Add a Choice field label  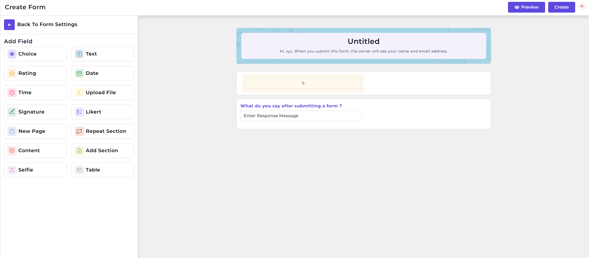click(27, 54)
